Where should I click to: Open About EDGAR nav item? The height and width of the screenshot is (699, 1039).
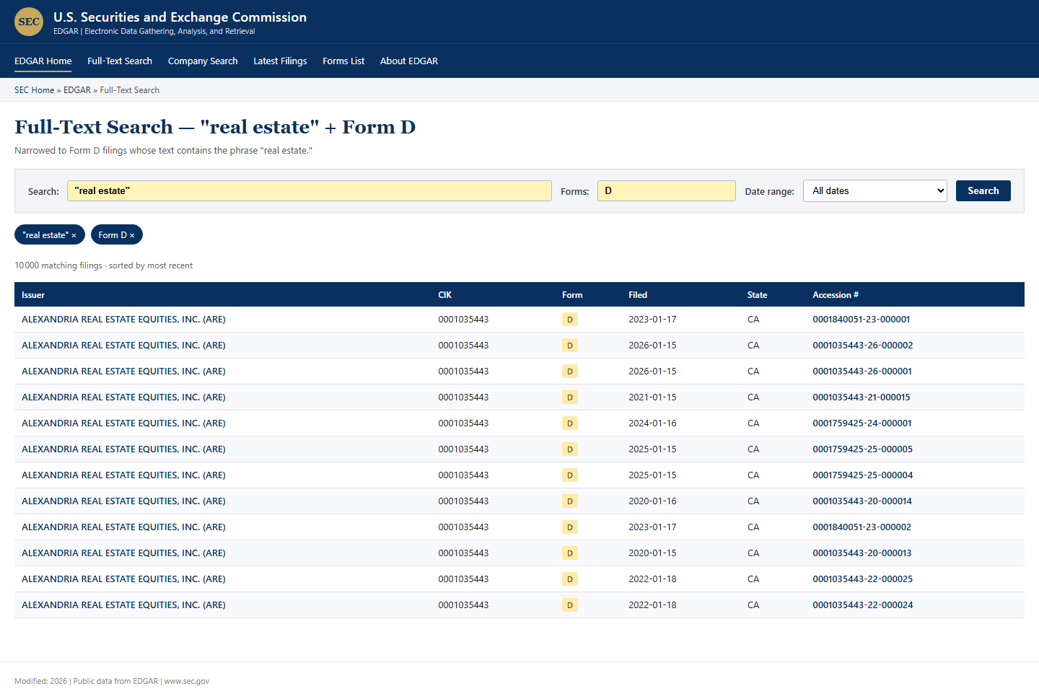(409, 61)
